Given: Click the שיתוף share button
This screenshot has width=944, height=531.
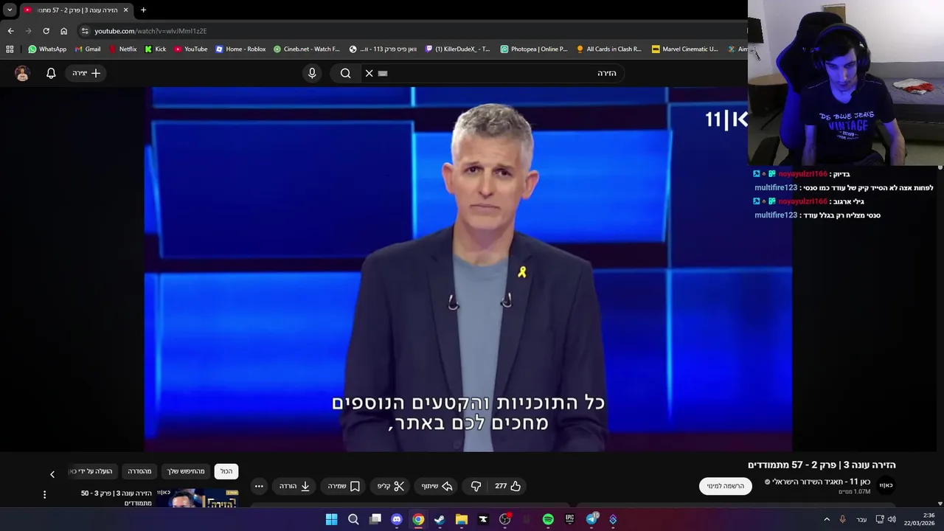Looking at the screenshot, I should (437, 486).
